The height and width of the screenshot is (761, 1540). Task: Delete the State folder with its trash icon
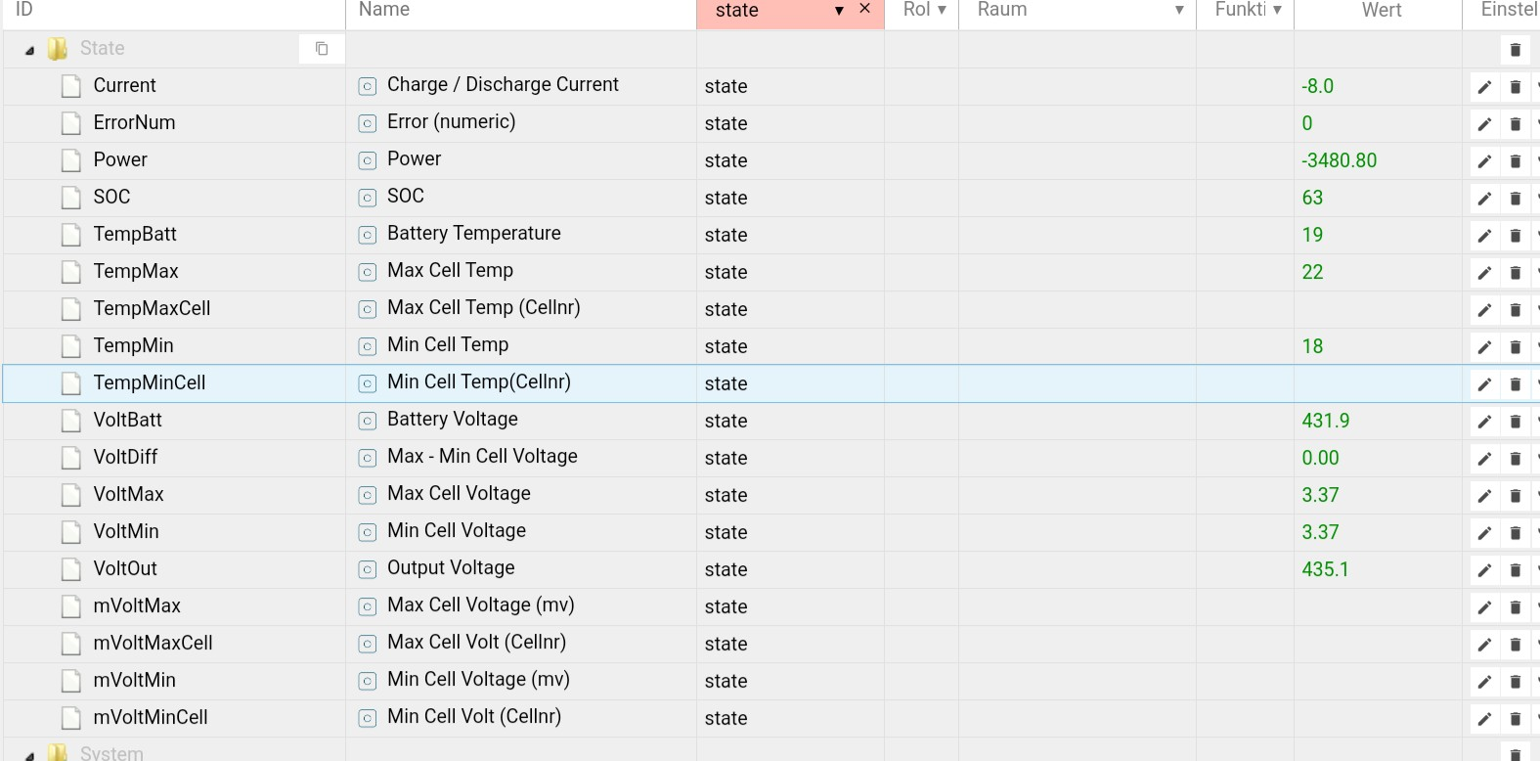1516,50
